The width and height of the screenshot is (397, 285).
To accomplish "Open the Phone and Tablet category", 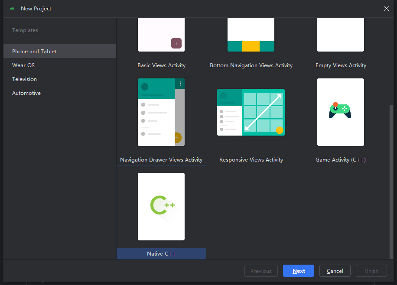I will pyautogui.click(x=60, y=51).
